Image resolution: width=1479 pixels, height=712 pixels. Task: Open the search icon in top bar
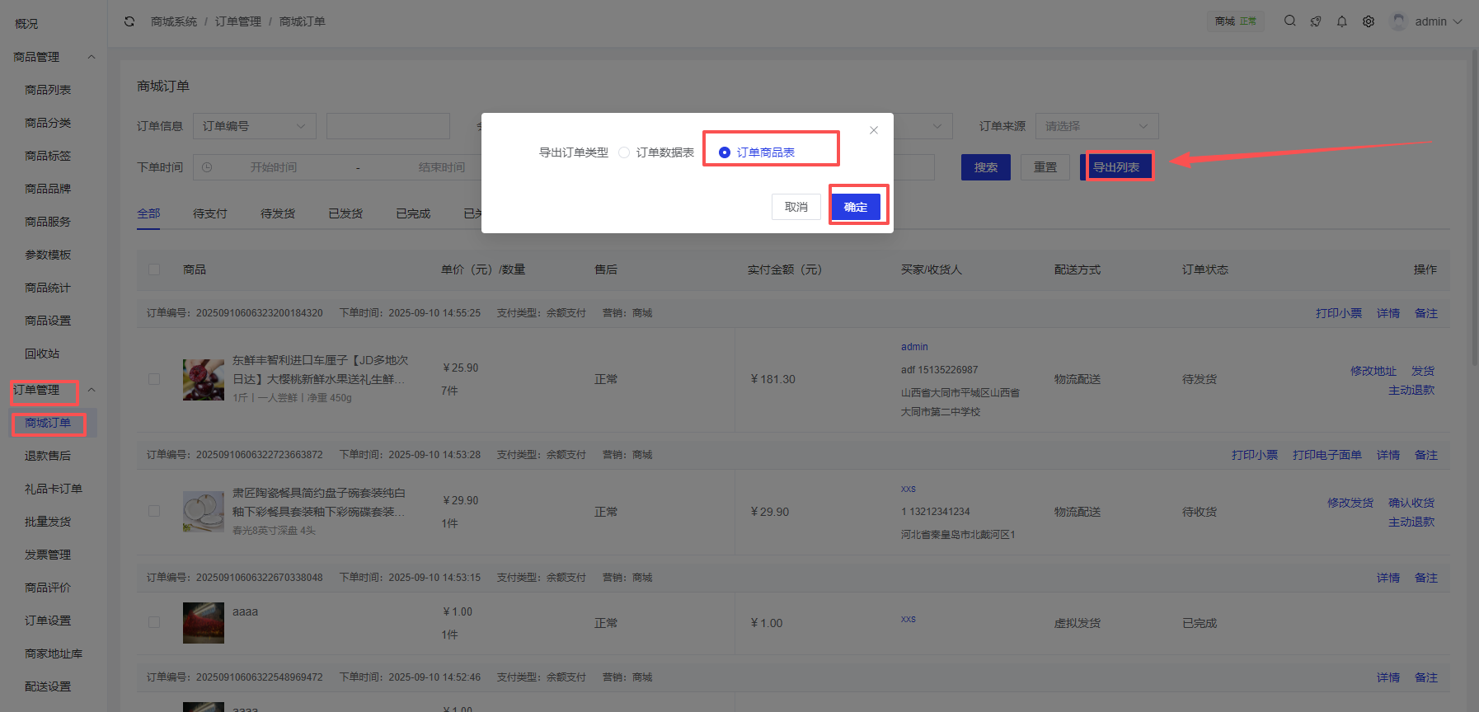pyautogui.click(x=1289, y=21)
